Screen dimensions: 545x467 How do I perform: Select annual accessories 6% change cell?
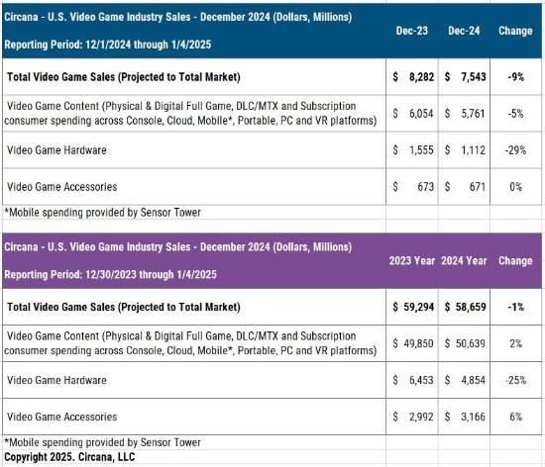516,417
